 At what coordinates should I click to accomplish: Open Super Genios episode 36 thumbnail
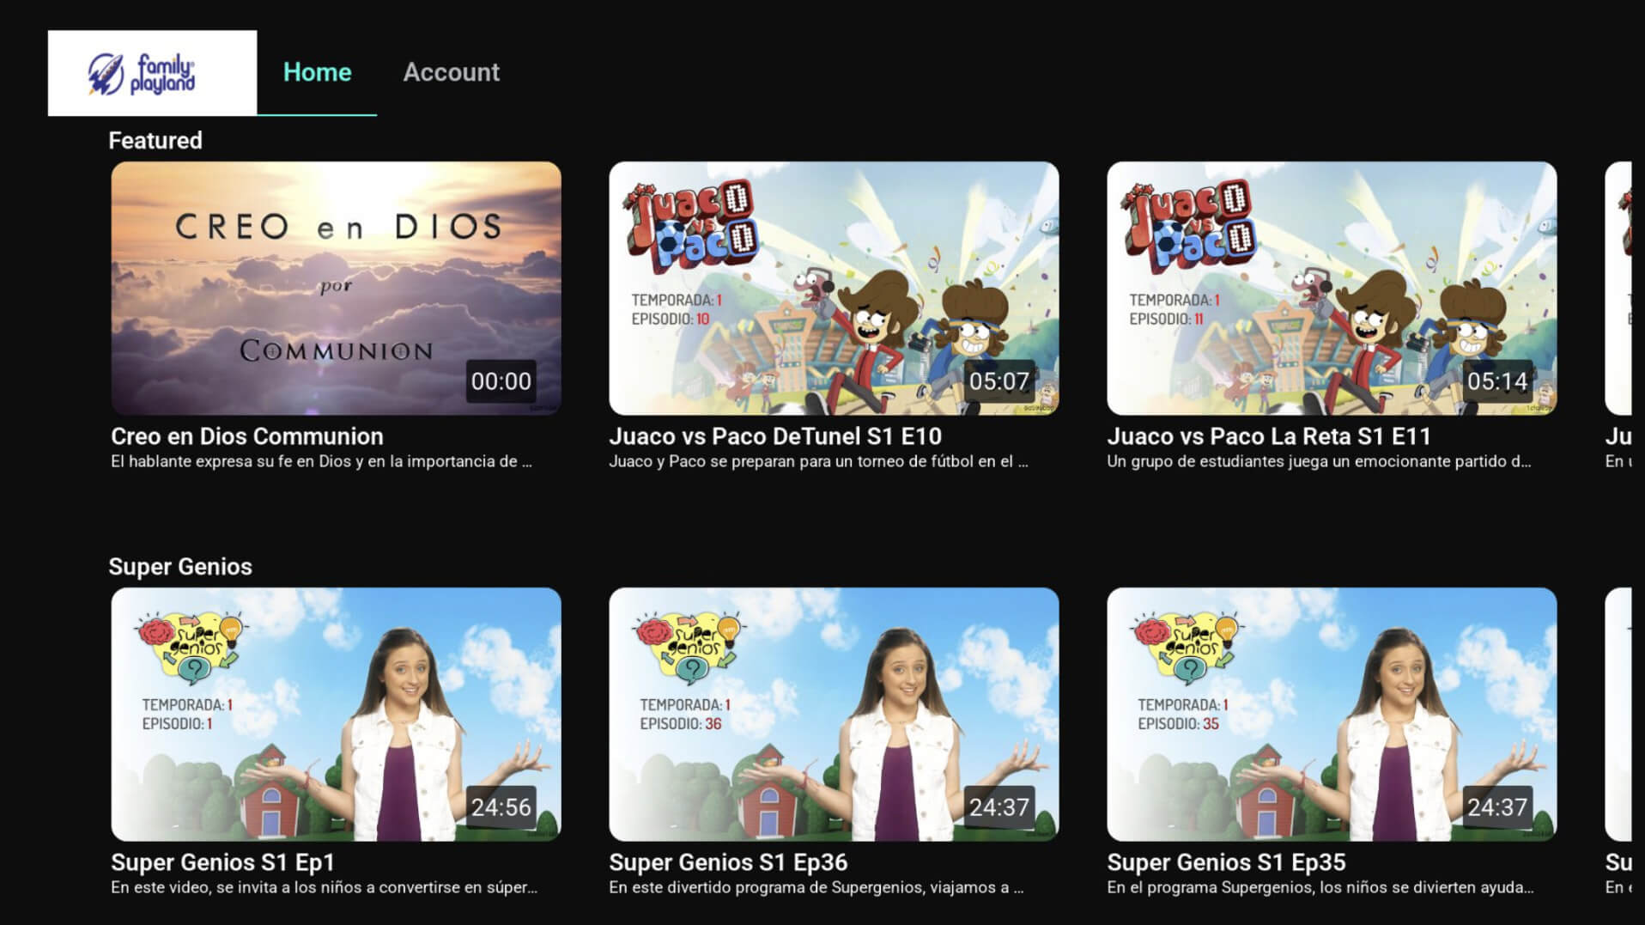(x=833, y=714)
